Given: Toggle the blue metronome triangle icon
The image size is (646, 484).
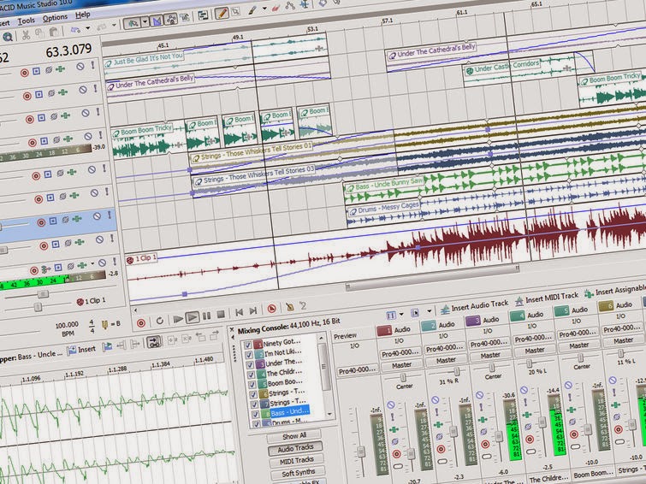Looking at the screenshot, I should 157,21.
